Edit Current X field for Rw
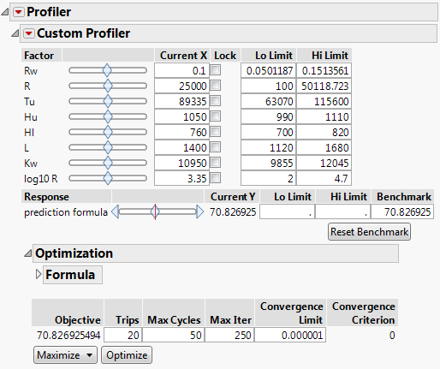The width and height of the screenshot is (440, 369). [181, 70]
